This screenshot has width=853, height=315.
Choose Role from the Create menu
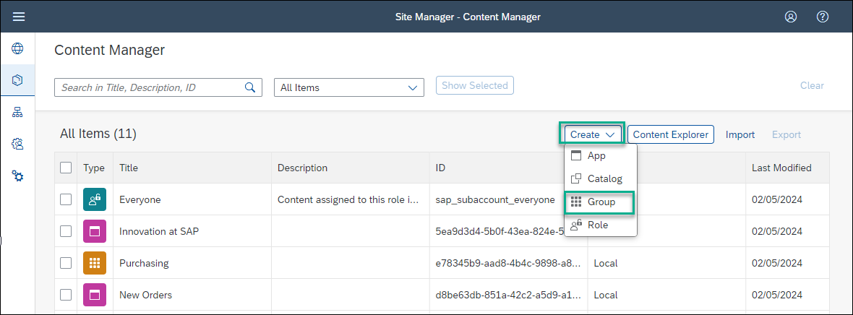pyautogui.click(x=601, y=225)
